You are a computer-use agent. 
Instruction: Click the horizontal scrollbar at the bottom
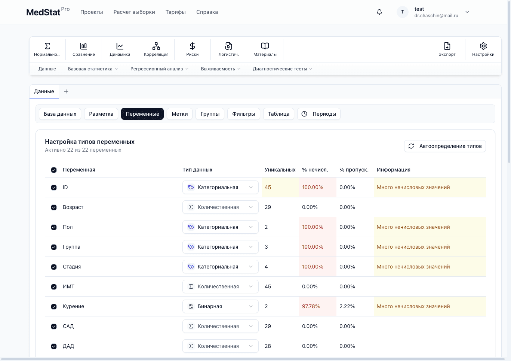pos(252,359)
